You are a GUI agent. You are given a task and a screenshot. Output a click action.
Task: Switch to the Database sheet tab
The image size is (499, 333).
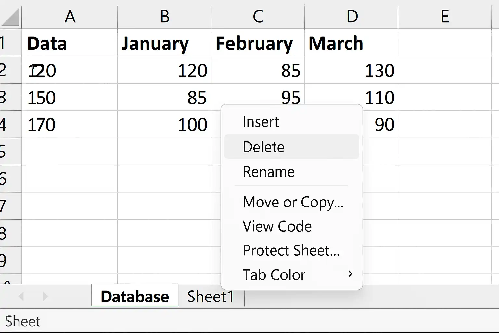click(x=135, y=296)
